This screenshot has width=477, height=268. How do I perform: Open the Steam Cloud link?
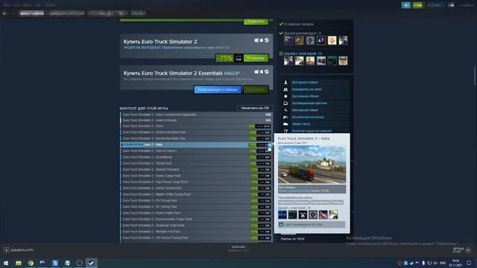[x=301, y=124]
